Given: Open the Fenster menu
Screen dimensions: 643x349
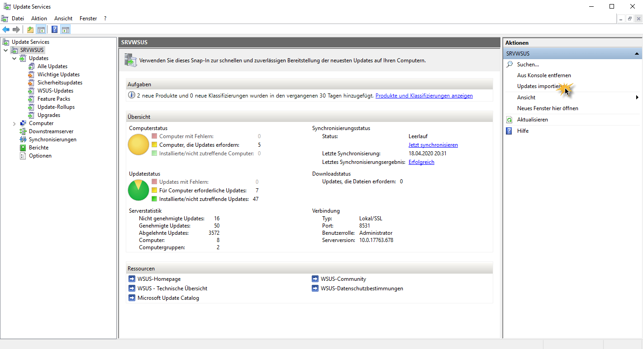Looking at the screenshot, I should (88, 19).
